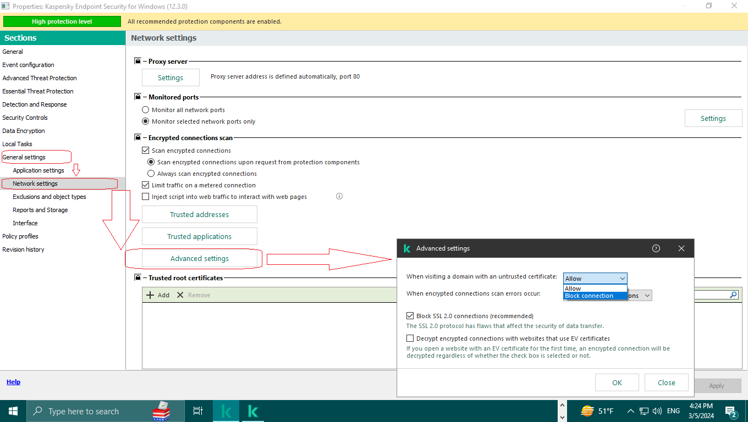The width and height of the screenshot is (748, 422).
Task: Click the Properties window icon in title bar
Action: (5, 6)
